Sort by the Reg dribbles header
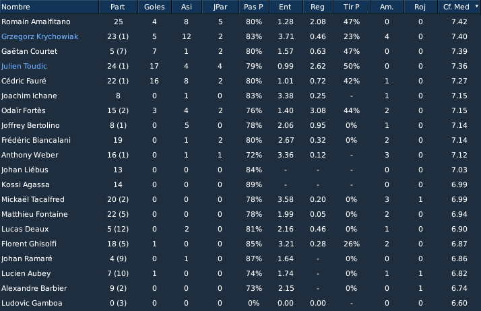Image resolution: width=481 pixels, height=311 pixels. coord(317,7)
